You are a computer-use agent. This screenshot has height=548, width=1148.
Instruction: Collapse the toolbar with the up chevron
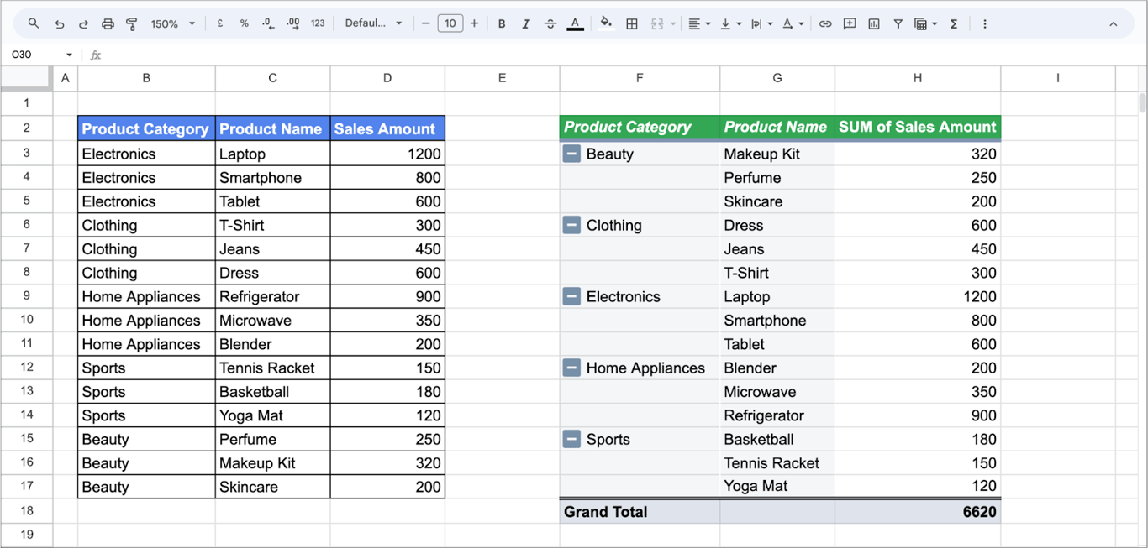(1114, 23)
